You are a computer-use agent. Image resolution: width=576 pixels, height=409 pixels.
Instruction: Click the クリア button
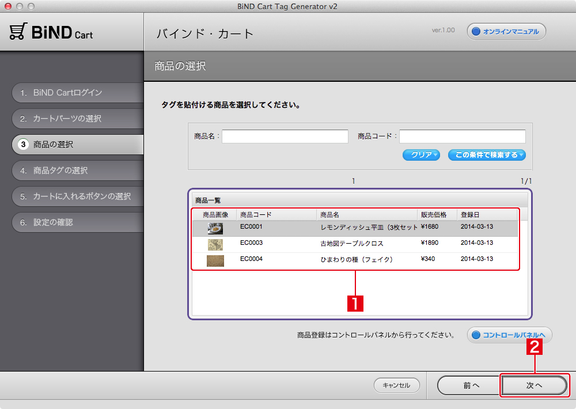[x=422, y=155]
